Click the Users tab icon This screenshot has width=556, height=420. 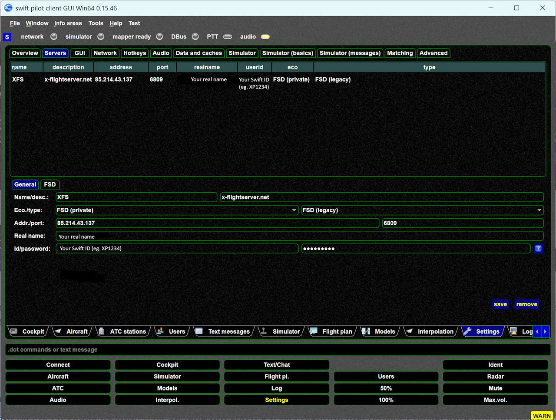coord(160,331)
